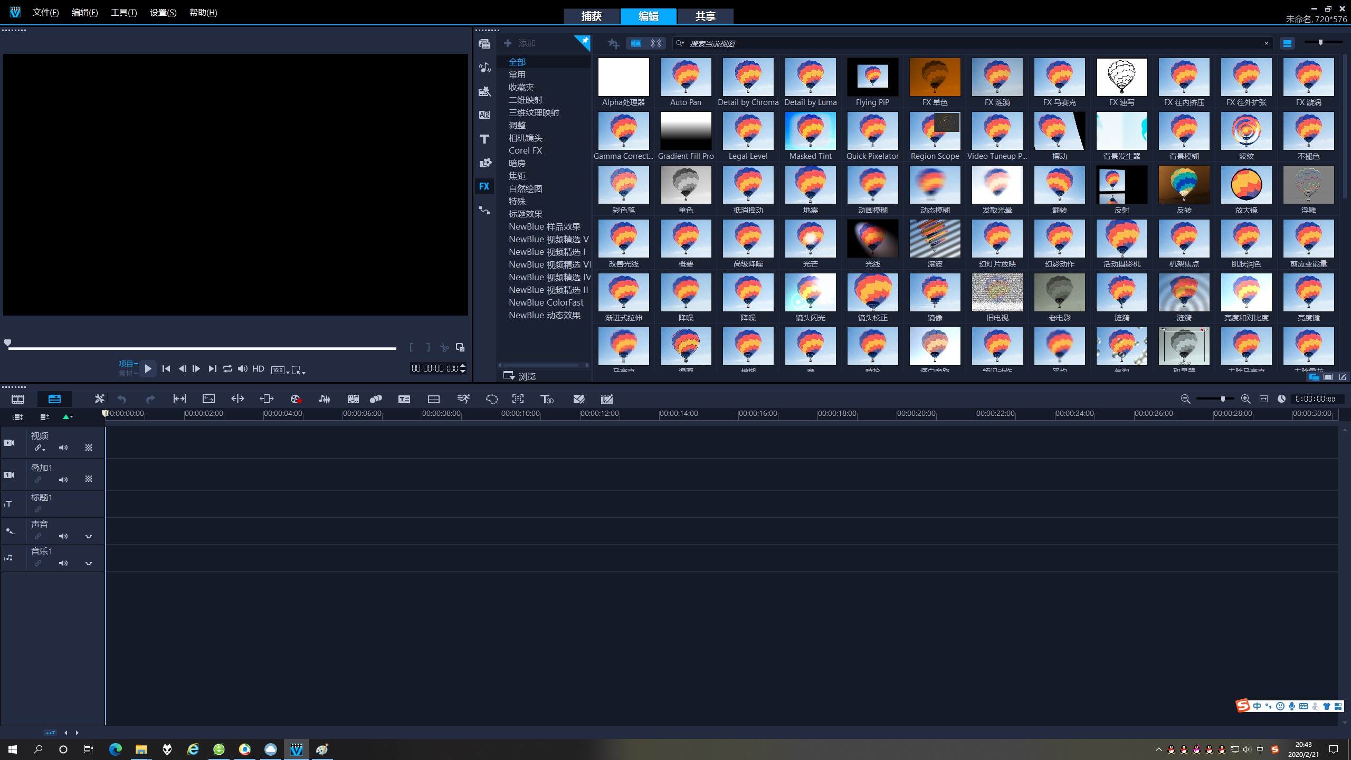Open the green triangle track height dropdown
Screen dimensions: 1351x760
tap(68, 417)
